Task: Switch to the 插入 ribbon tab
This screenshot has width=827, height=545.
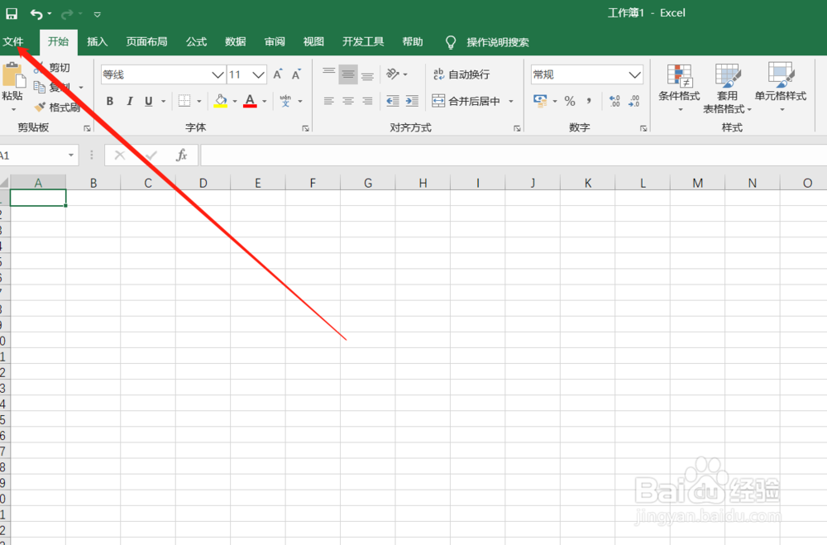Action: [x=97, y=41]
